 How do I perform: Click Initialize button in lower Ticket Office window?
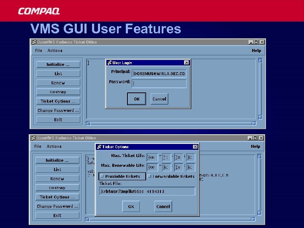tap(57, 160)
